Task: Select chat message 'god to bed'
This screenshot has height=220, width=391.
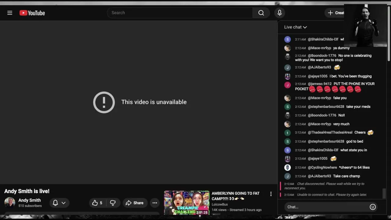Action: pos(355,141)
